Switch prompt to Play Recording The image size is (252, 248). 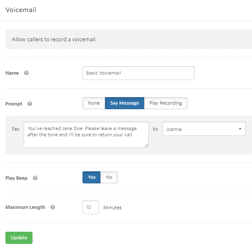tap(166, 103)
